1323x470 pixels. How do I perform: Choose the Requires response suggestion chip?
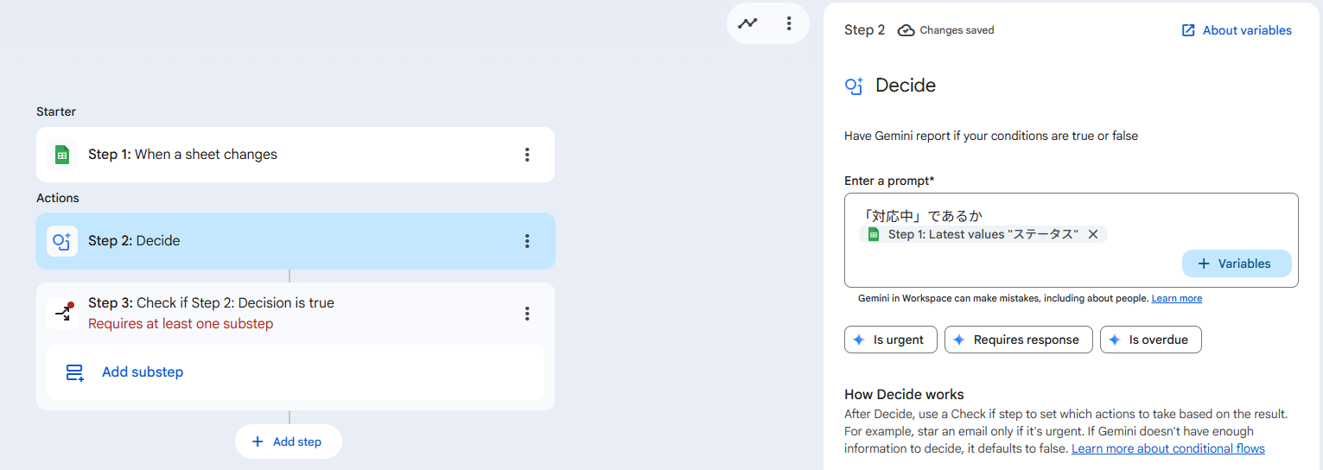tap(1018, 340)
